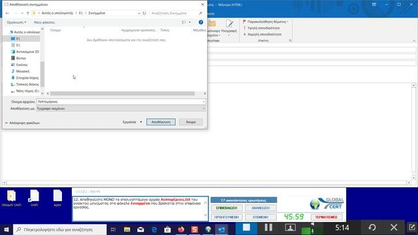This screenshot has height=235, width=418.
Task: Select Τοπικός δίσκος in navigation tree
Action: [25, 84]
